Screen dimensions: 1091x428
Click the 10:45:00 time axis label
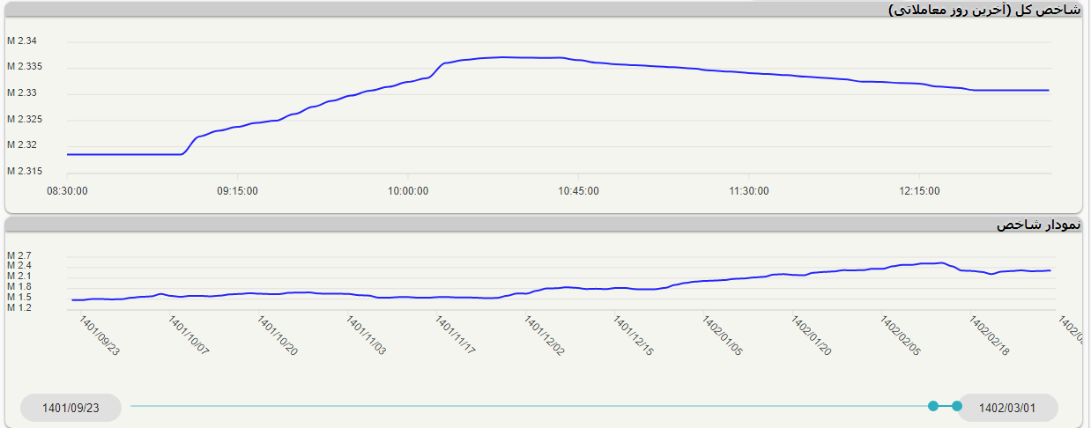[x=578, y=190]
